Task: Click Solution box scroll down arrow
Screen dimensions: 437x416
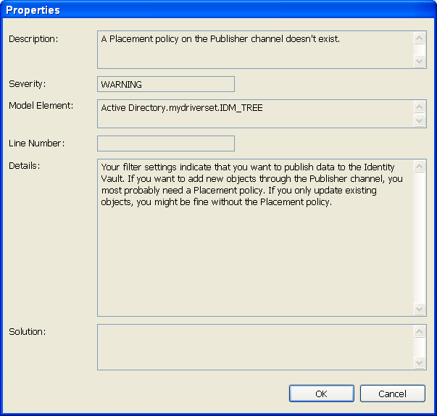Action: pos(419,363)
